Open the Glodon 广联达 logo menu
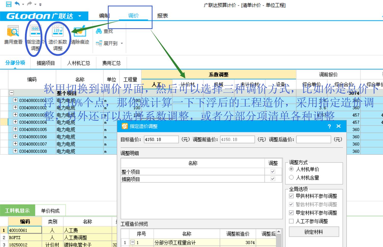383x247 pixels. 44,16
